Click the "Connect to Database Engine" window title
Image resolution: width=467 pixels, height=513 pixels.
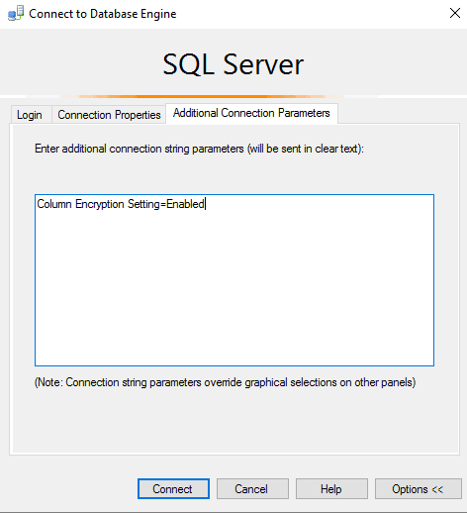click(103, 14)
